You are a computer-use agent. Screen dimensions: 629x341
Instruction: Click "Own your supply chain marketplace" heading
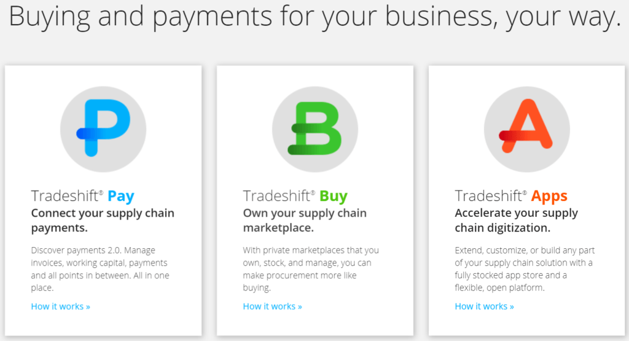click(x=305, y=221)
